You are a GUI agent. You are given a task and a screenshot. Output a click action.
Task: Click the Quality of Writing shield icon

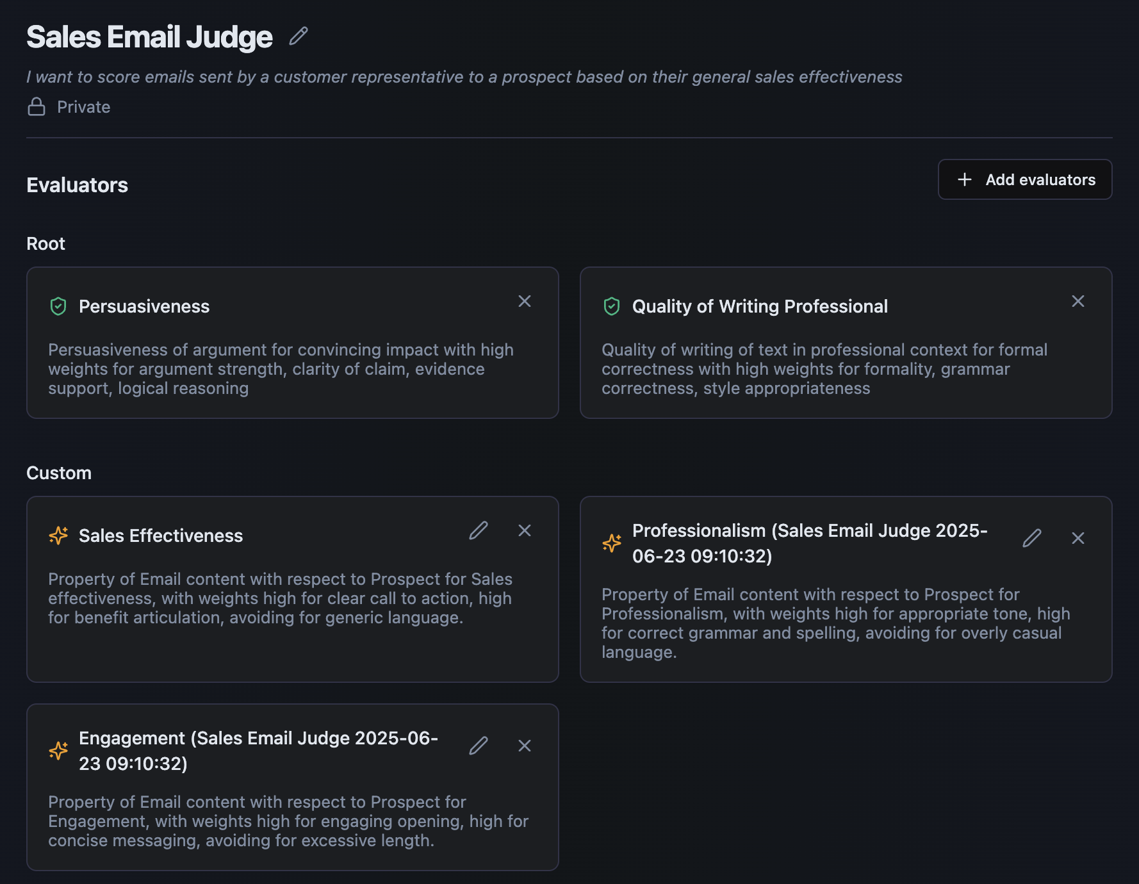pyautogui.click(x=612, y=306)
